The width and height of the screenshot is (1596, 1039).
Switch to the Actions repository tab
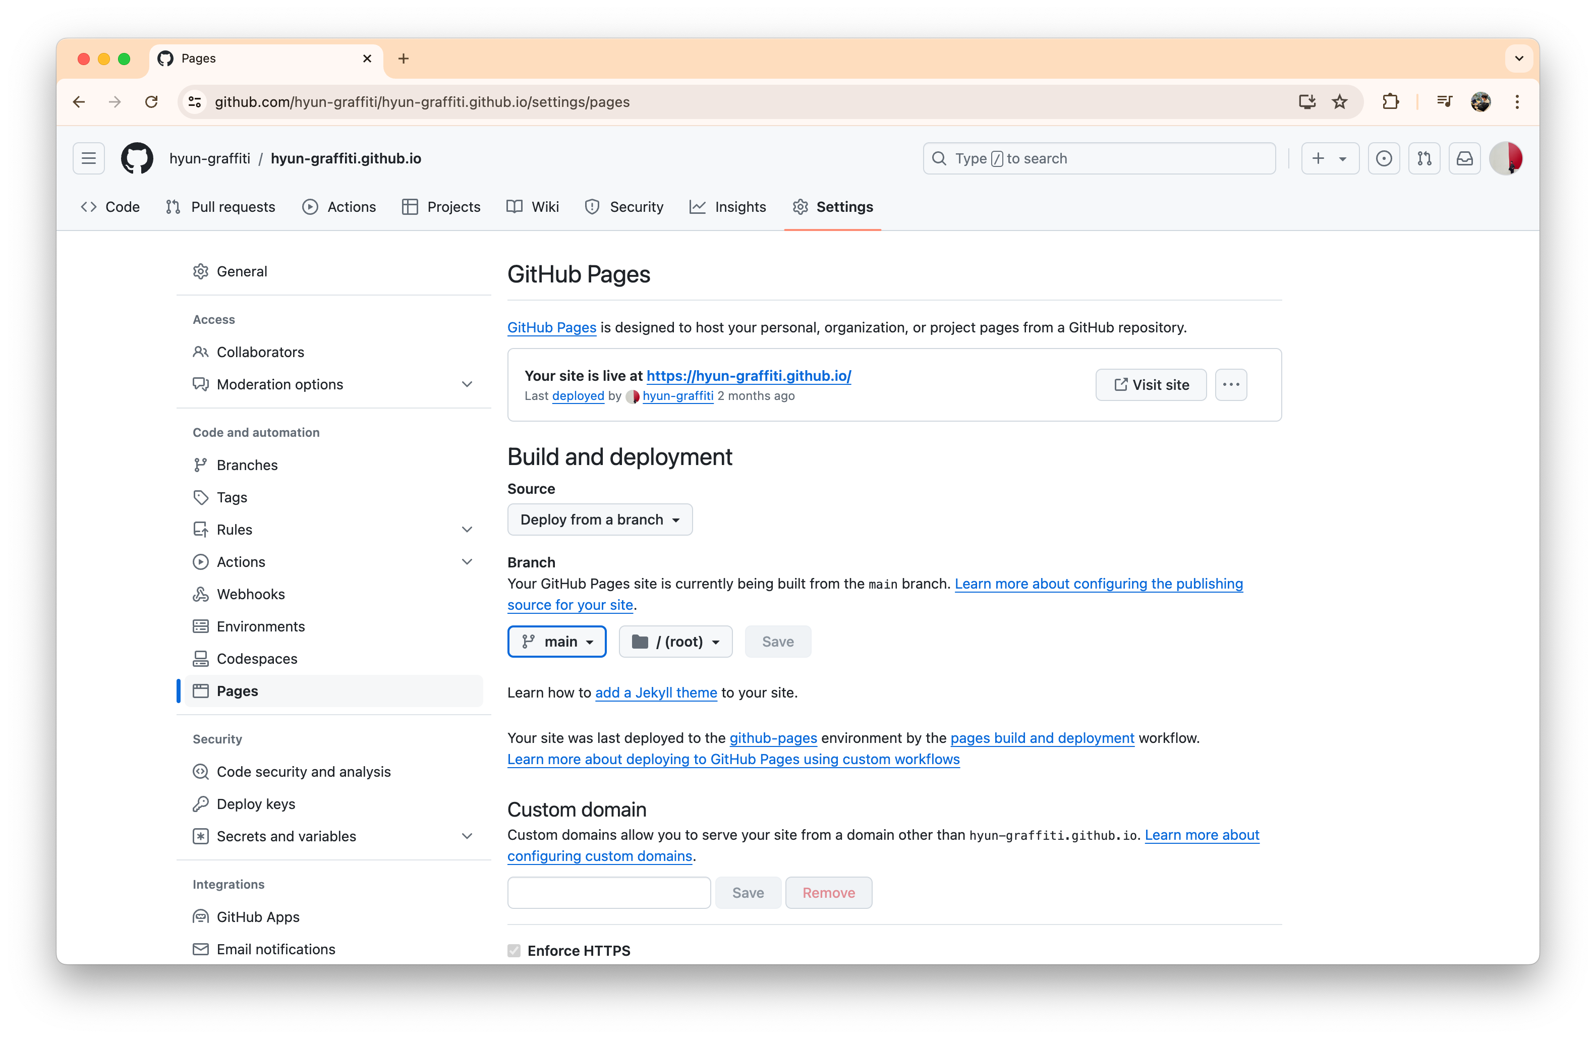[x=338, y=206]
